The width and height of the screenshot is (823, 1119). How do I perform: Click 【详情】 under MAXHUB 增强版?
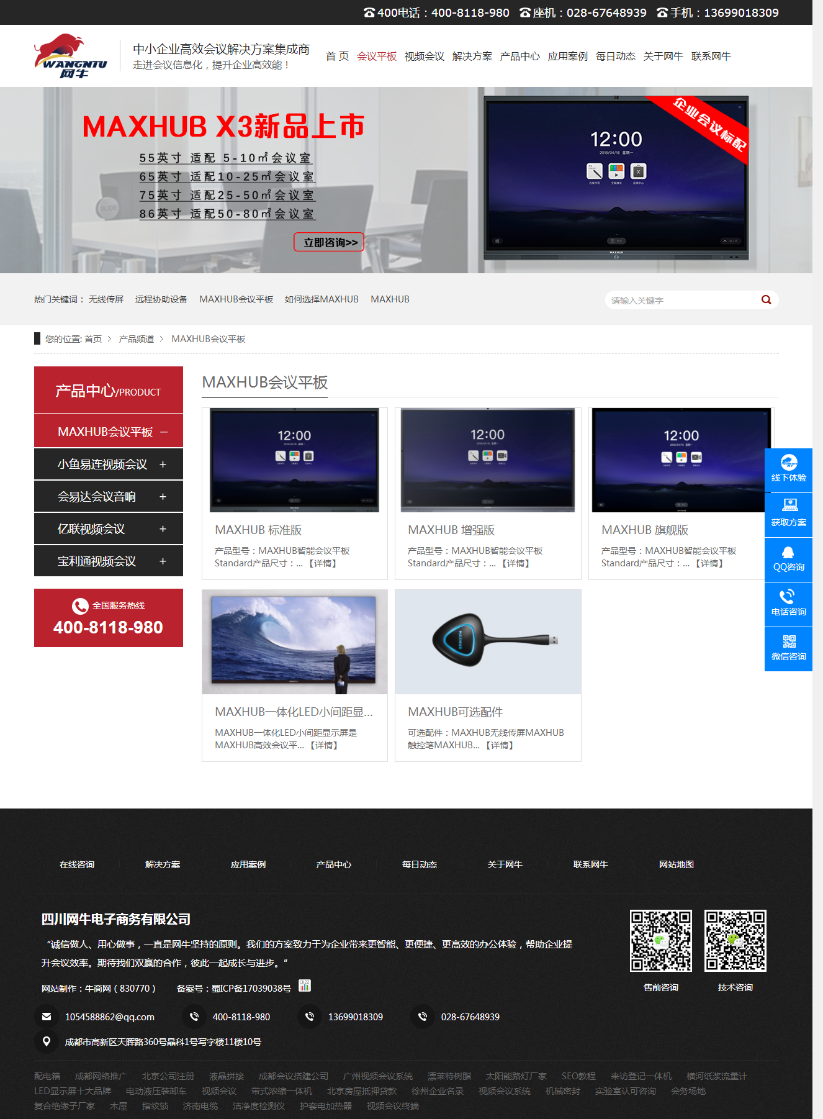tap(516, 563)
